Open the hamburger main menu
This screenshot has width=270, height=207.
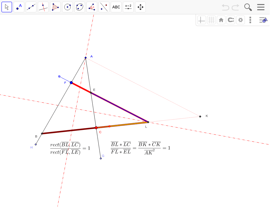pyautogui.click(x=261, y=7)
